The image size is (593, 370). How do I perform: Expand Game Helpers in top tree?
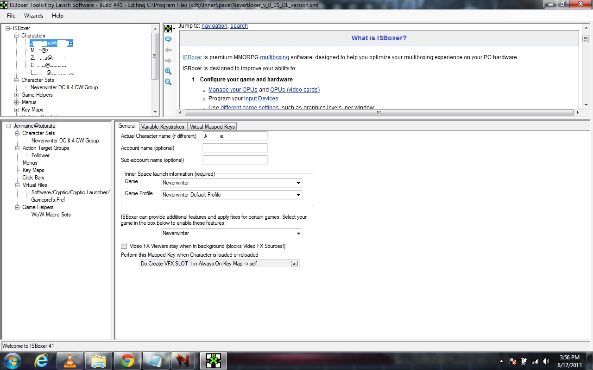[17, 95]
